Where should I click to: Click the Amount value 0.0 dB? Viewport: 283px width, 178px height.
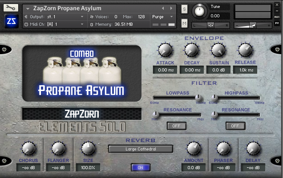pyautogui.click(x=194, y=167)
